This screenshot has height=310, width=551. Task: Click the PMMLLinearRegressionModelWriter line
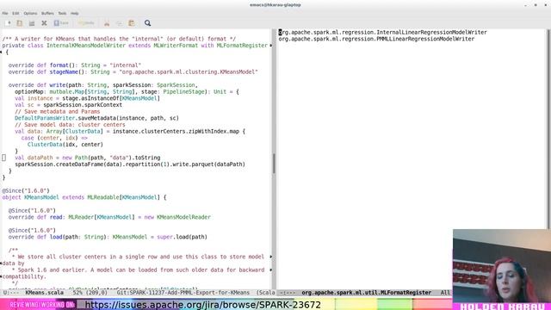point(376,39)
